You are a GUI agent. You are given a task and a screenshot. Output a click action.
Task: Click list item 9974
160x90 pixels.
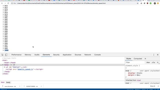click(x=6, y=6)
